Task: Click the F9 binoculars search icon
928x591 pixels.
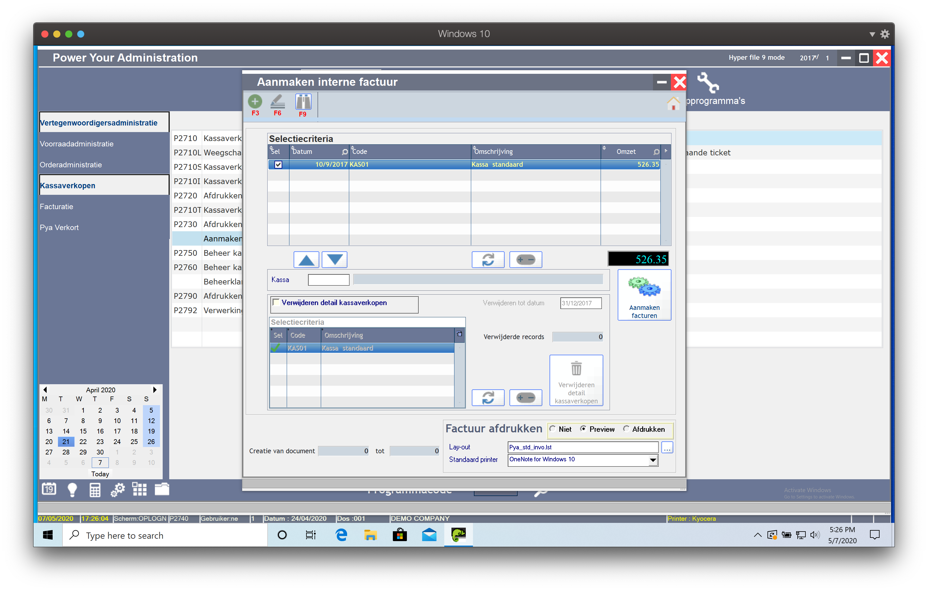Action: (303, 102)
